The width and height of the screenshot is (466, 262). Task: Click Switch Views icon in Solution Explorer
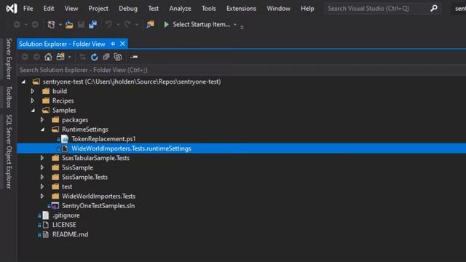60,57
